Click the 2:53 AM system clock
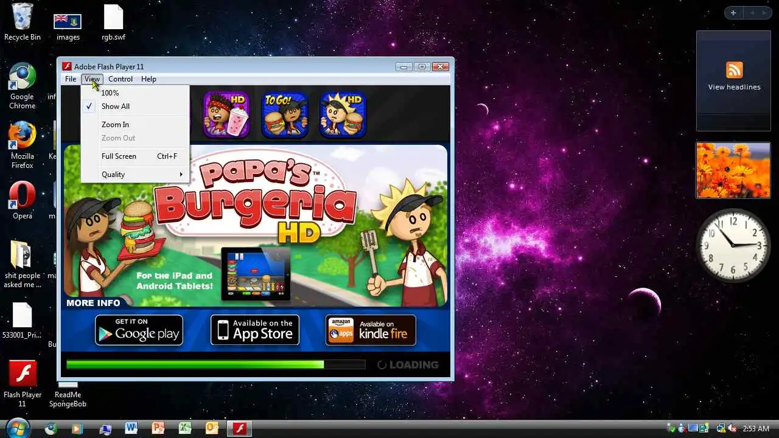 tap(756, 429)
